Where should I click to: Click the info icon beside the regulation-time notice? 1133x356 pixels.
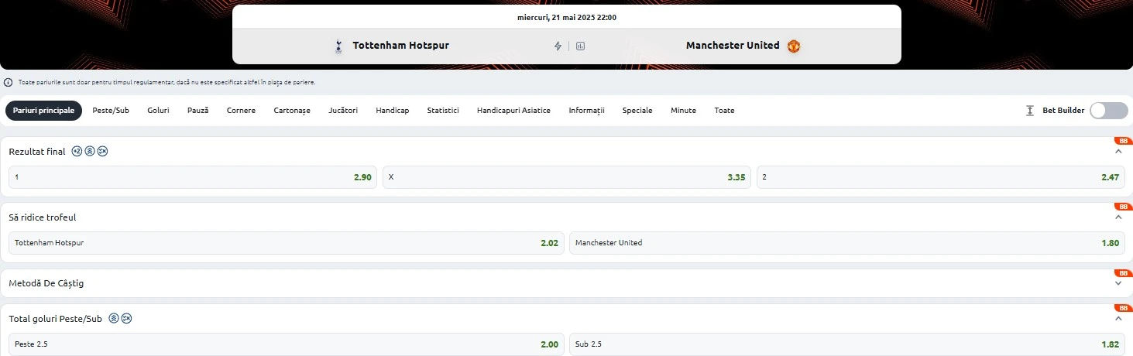pyautogui.click(x=8, y=82)
